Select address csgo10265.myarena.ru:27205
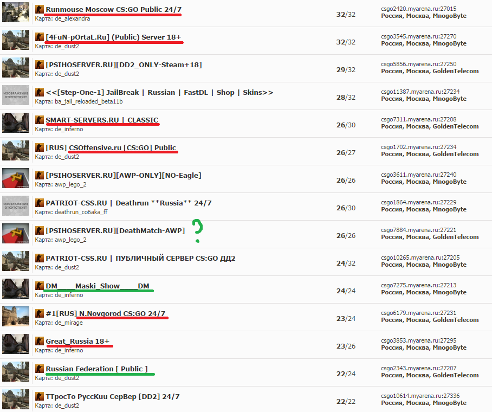Image resolution: width=492 pixels, height=412 pixels. [420, 257]
